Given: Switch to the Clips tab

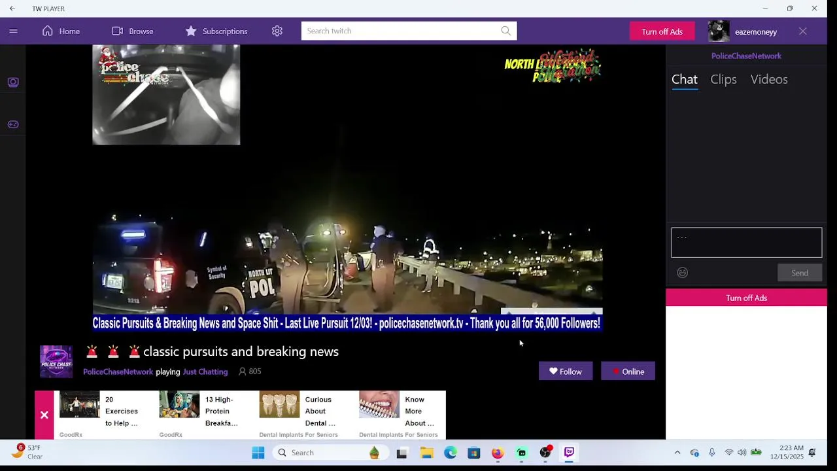Looking at the screenshot, I should (723, 79).
